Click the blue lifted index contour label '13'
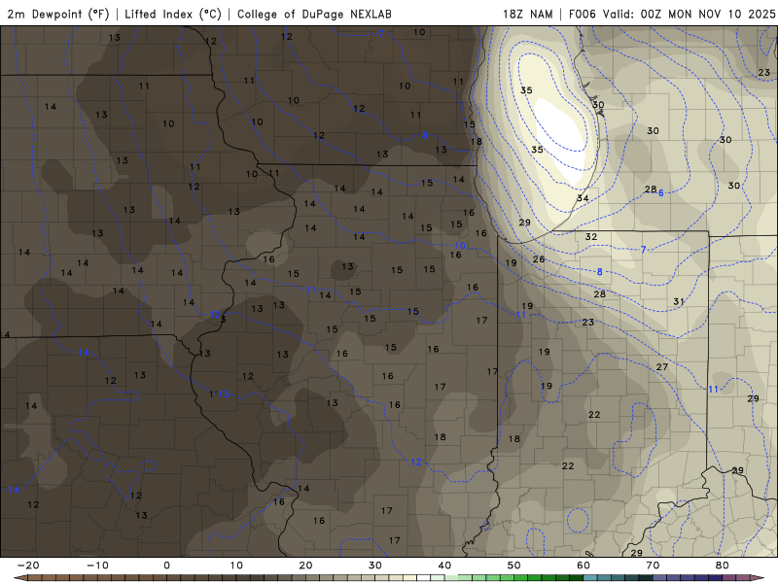778x583 pixels. pos(224,394)
